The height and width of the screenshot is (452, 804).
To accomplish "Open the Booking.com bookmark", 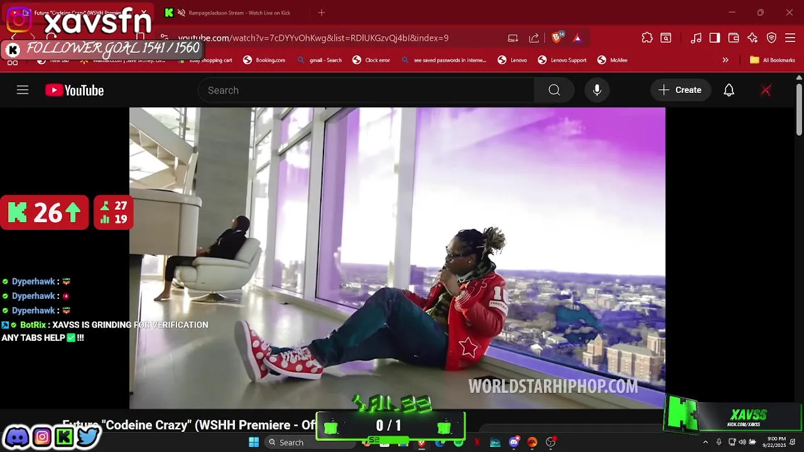I will point(264,60).
